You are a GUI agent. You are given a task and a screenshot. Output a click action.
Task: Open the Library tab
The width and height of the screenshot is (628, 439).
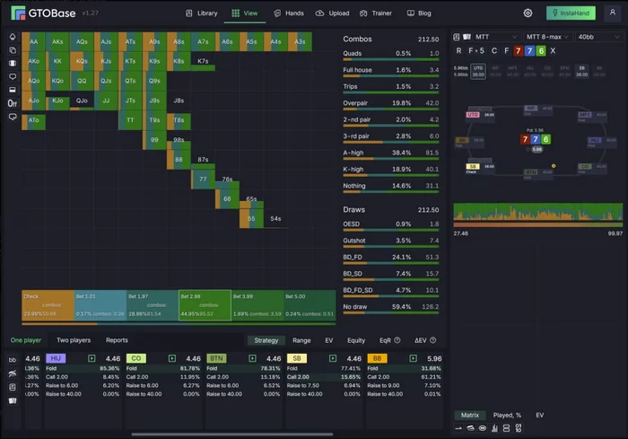click(x=202, y=13)
